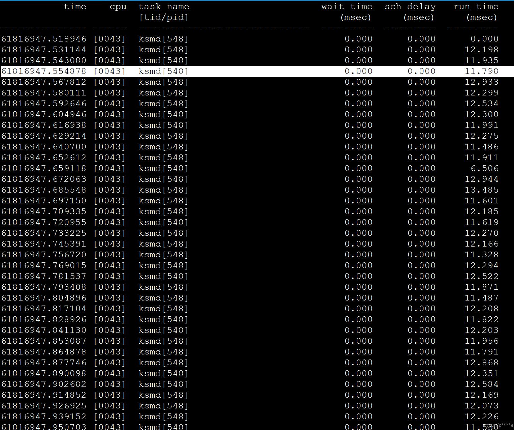This screenshot has width=514, height=430.
Task: Select the run time value 13.485
Action: [482, 190]
